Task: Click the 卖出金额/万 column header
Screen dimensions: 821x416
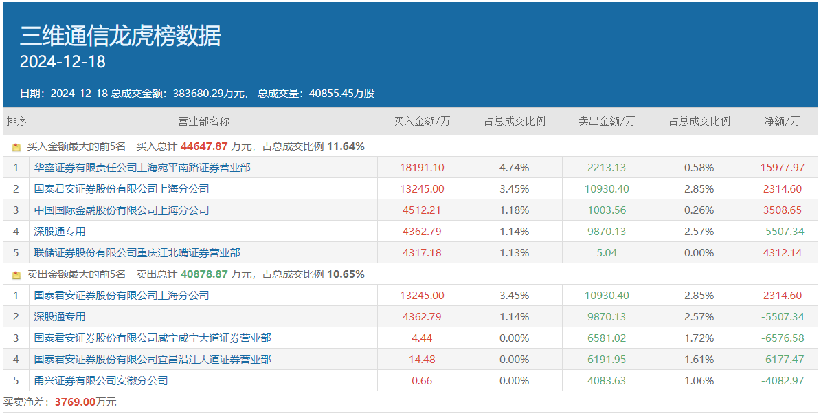Action: tap(607, 121)
